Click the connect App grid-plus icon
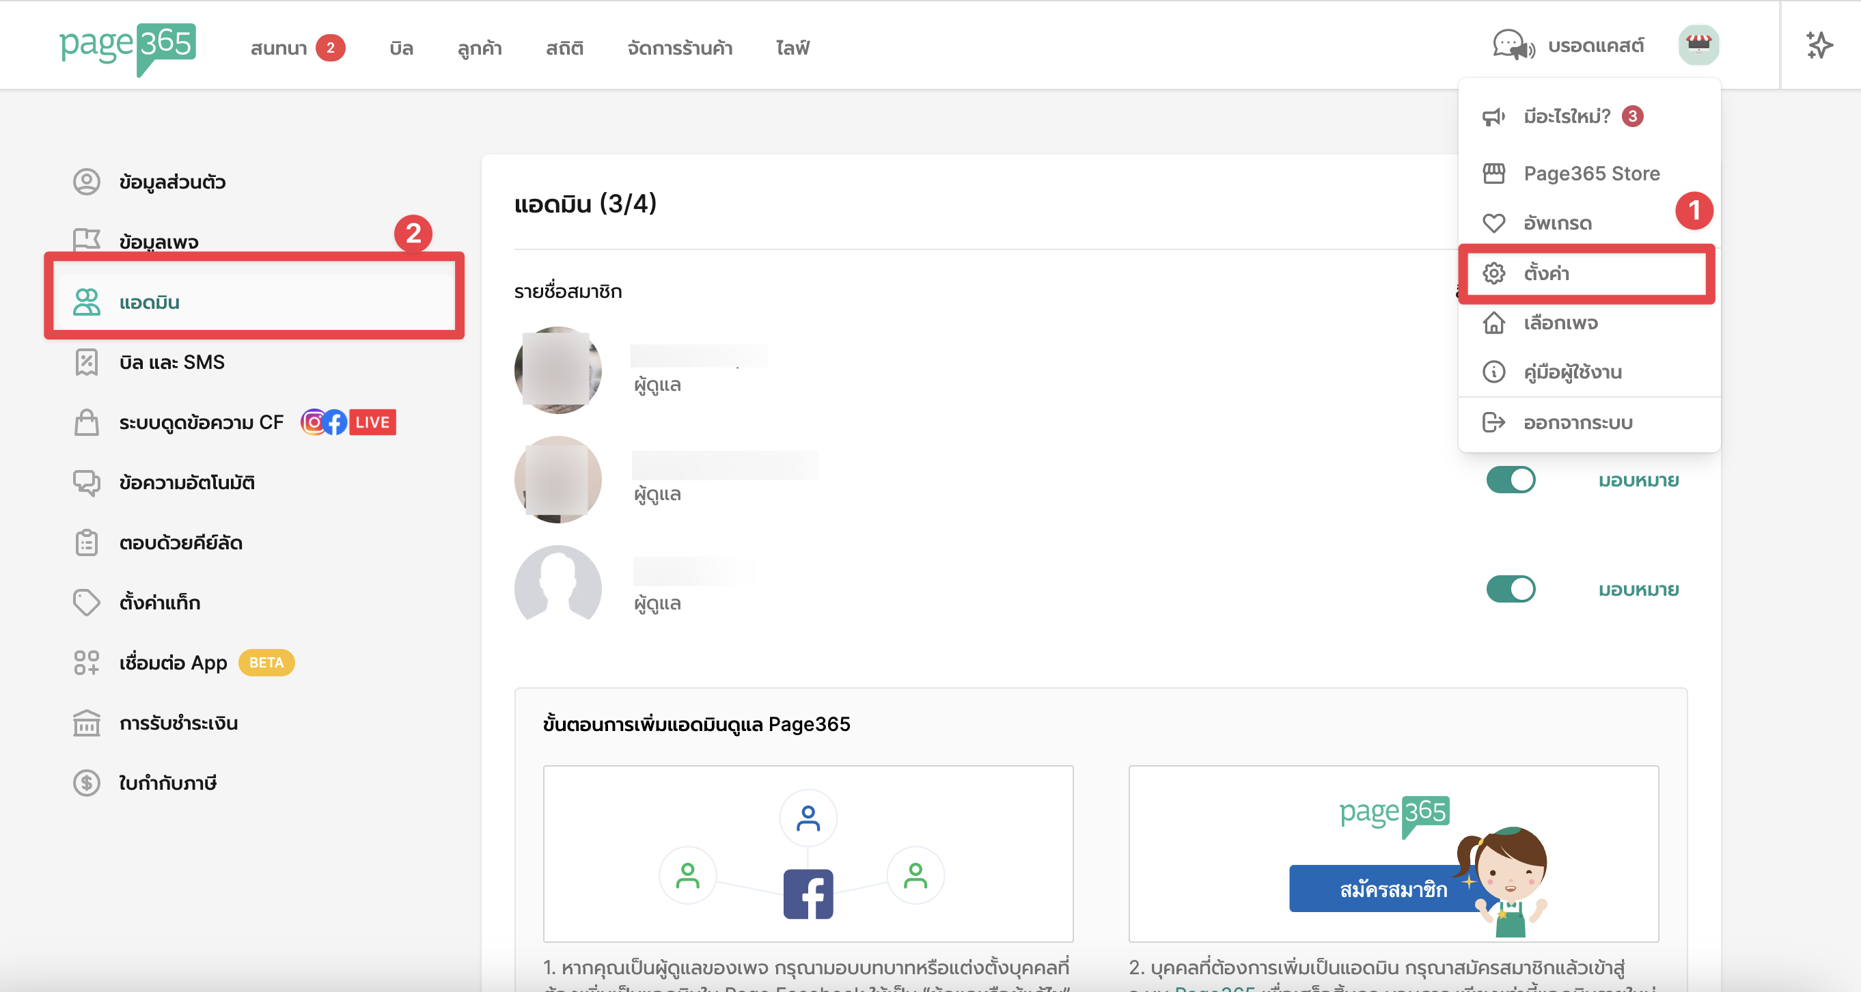 (87, 663)
